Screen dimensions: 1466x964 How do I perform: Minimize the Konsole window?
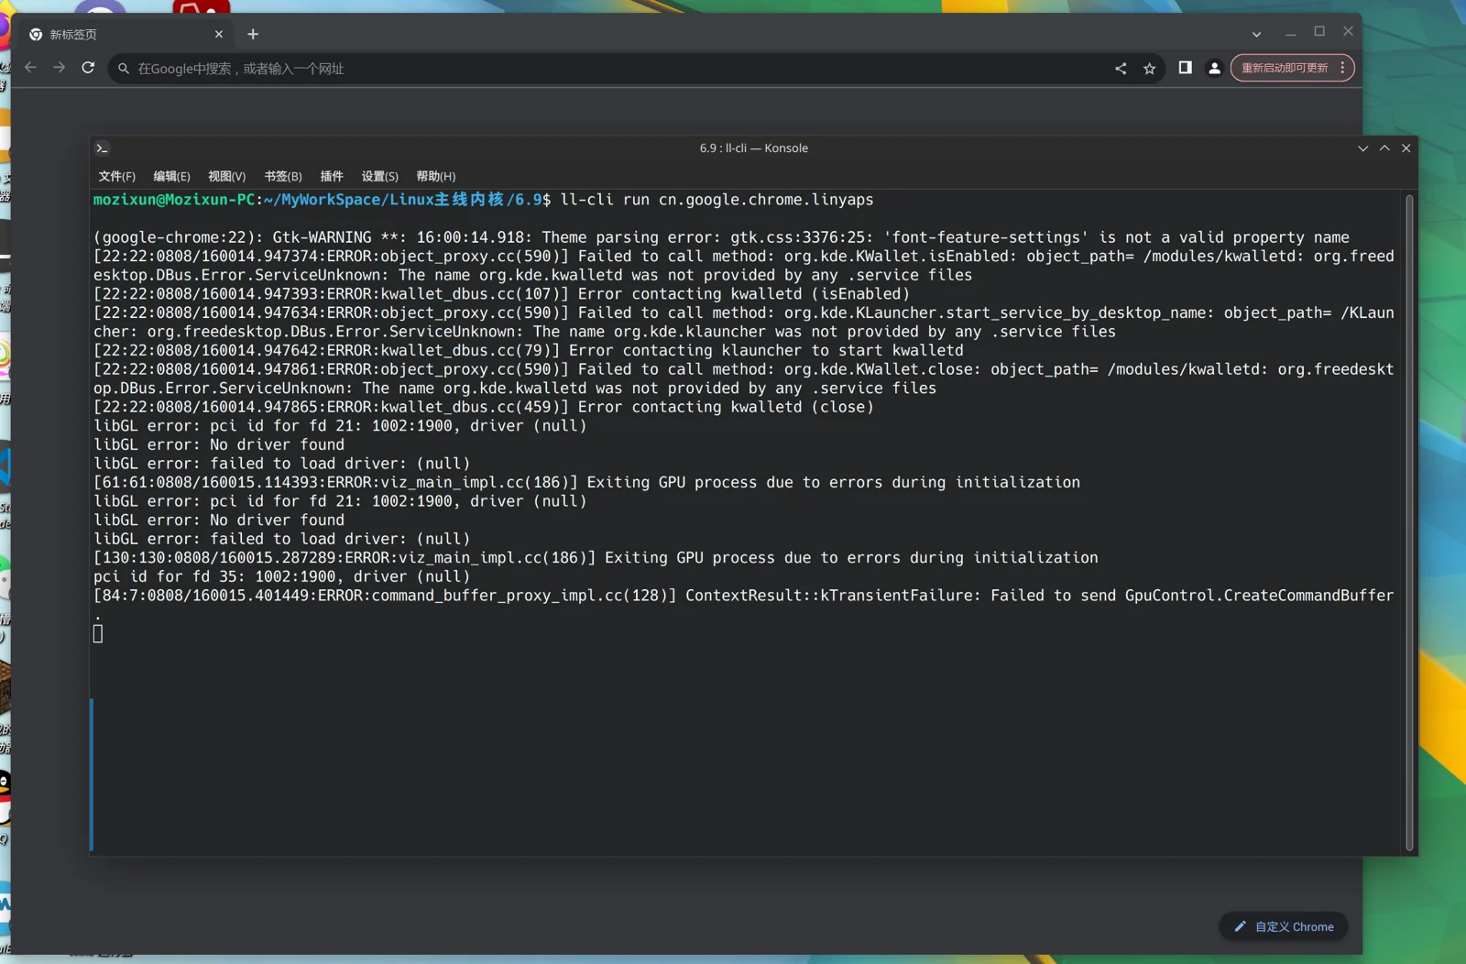tap(1362, 148)
